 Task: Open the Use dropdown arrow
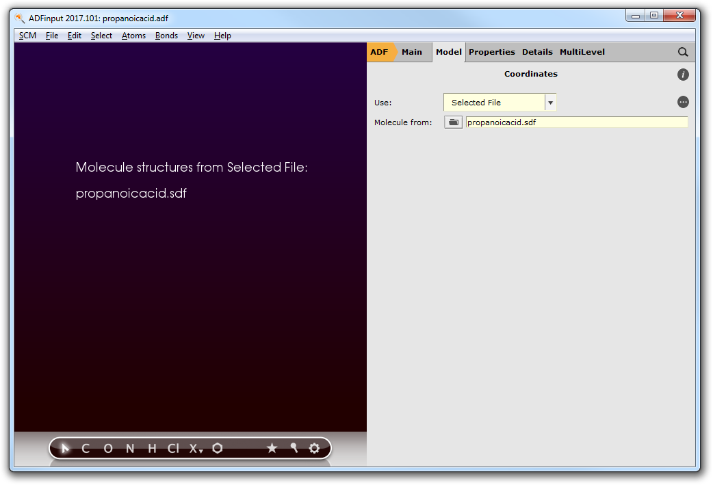click(x=550, y=103)
